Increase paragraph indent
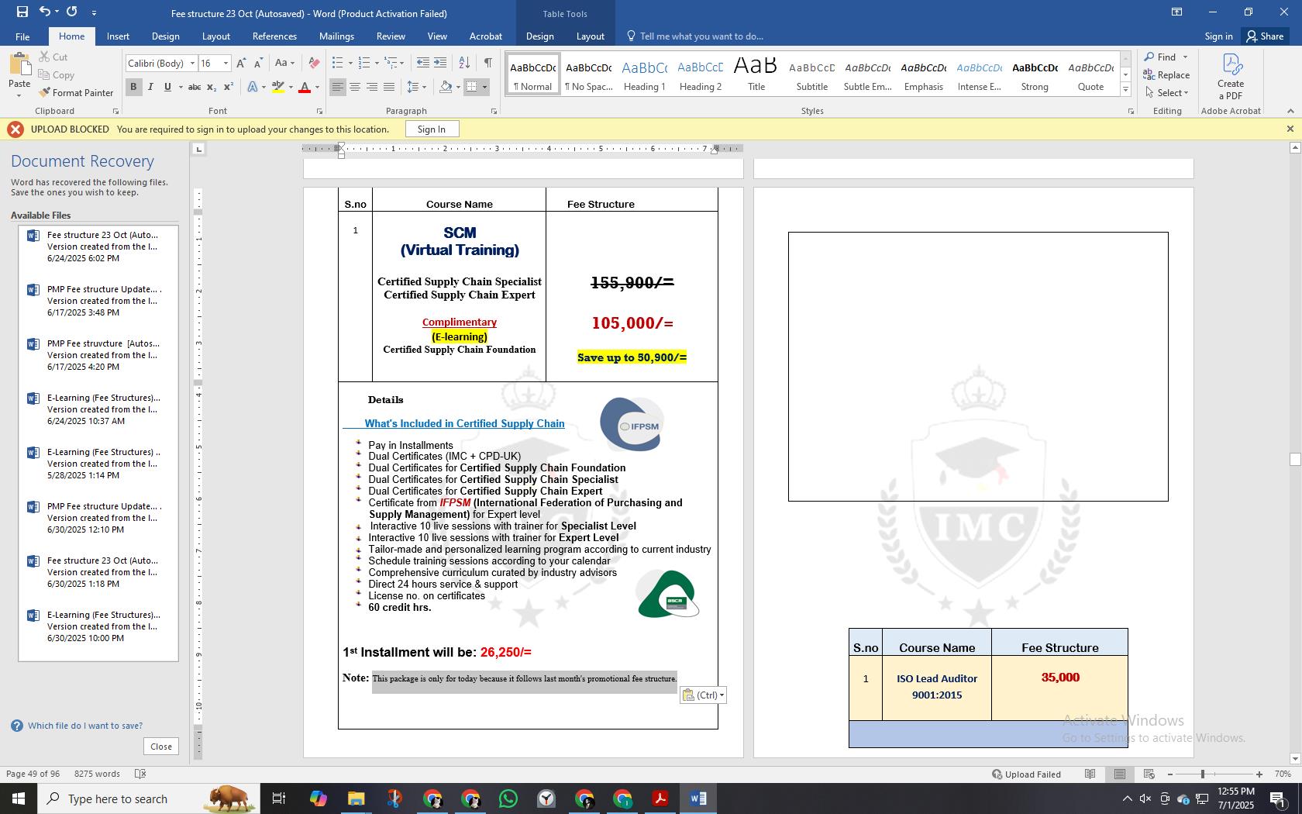Viewport: 1302px width, 814px height. pyautogui.click(x=440, y=63)
